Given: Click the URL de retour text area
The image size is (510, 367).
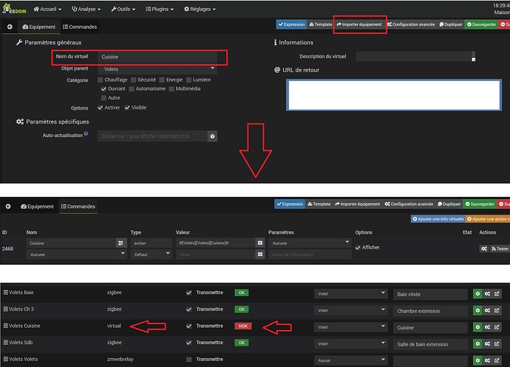Looking at the screenshot, I should tap(394, 95).
